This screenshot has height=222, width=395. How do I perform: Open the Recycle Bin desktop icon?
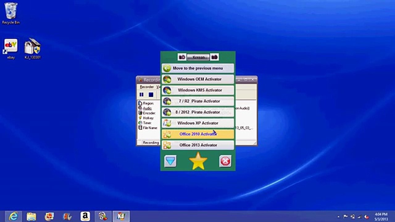[x=11, y=13]
